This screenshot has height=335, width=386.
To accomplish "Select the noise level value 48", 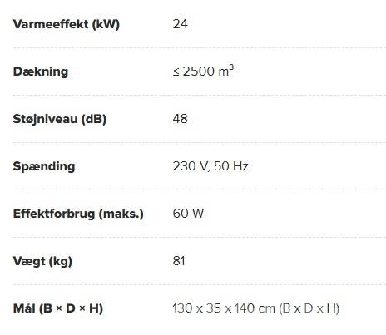I will click(181, 119).
